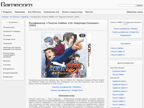Click the Описание игры section heading
The height and width of the screenshot is (108, 144).
coord(67,96)
